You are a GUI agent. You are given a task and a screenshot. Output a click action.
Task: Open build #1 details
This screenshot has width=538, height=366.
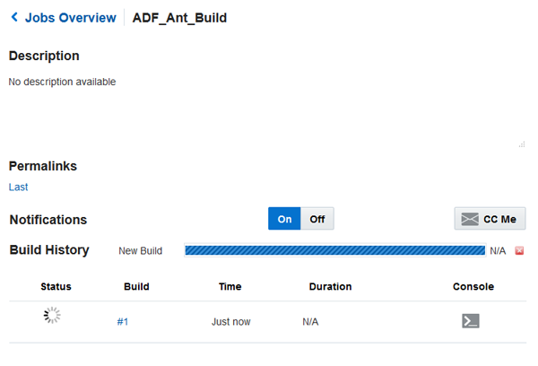pyautogui.click(x=123, y=321)
